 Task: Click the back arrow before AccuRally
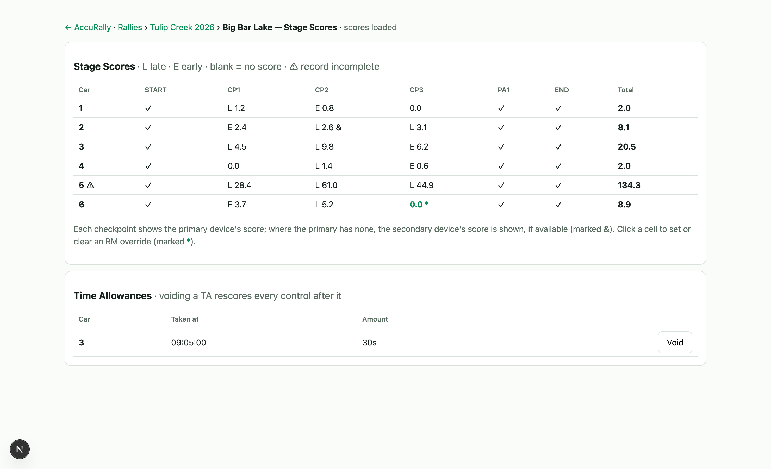coord(68,28)
